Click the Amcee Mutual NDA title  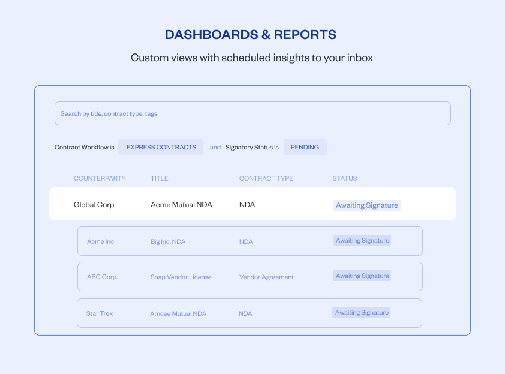tap(178, 313)
